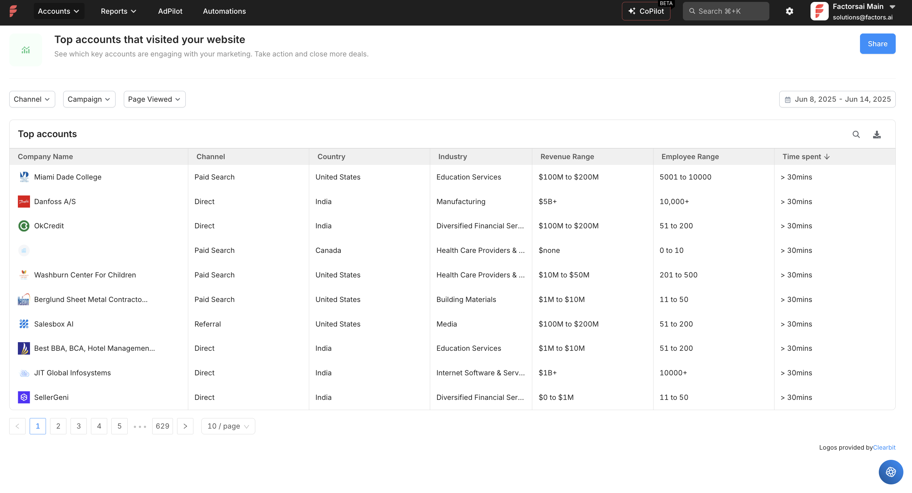Expand the Campaign filter
Viewport: 912px width, 493px height.
click(89, 99)
